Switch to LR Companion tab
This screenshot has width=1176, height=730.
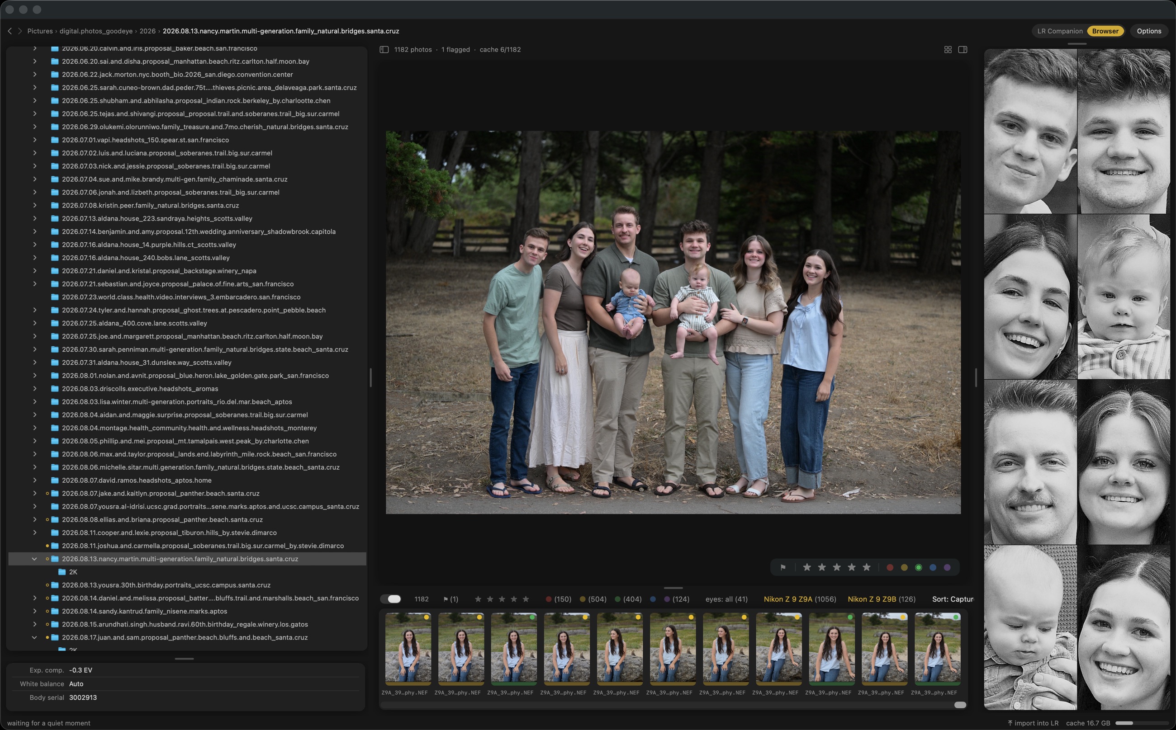click(x=1060, y=31)
